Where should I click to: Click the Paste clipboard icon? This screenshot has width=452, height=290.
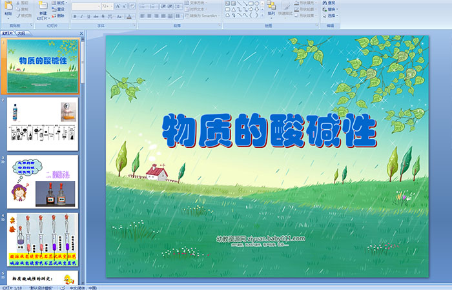click(x=8, y=5)
